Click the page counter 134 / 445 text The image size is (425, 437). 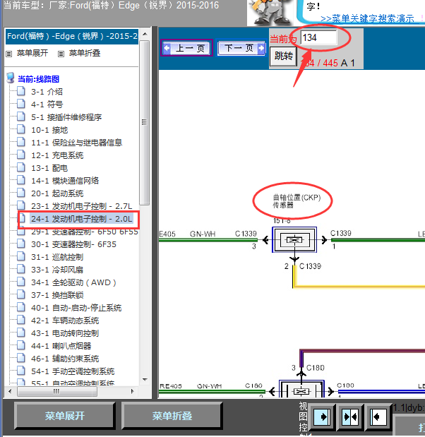click(320, 63)
